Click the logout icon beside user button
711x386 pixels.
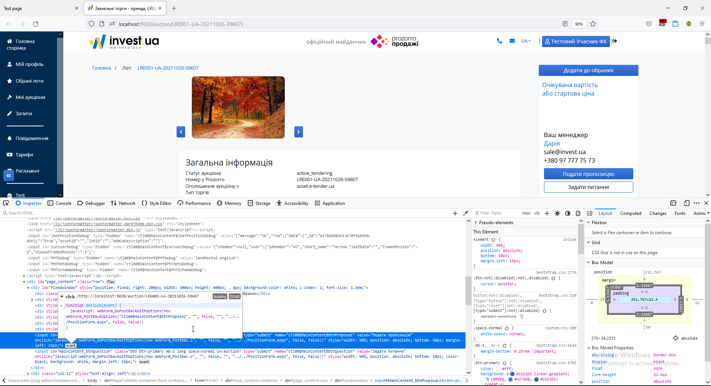(615, 41)
